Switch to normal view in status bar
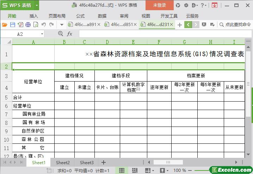The width and height of the screenshot is (253, 174). (122, 170)
